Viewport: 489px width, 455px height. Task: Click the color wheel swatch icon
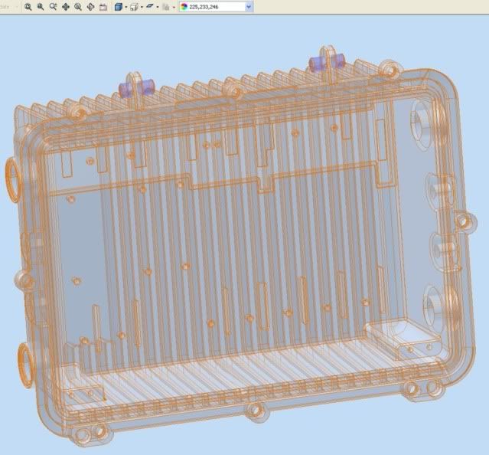[x=184, y=6]
